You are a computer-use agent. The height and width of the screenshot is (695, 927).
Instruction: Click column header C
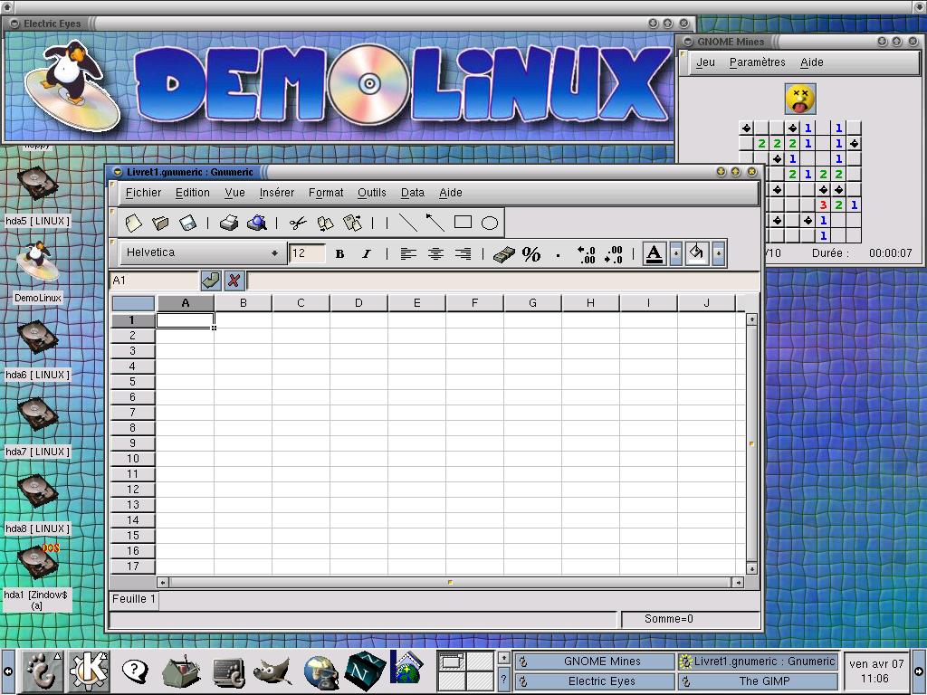pos(301,303)
